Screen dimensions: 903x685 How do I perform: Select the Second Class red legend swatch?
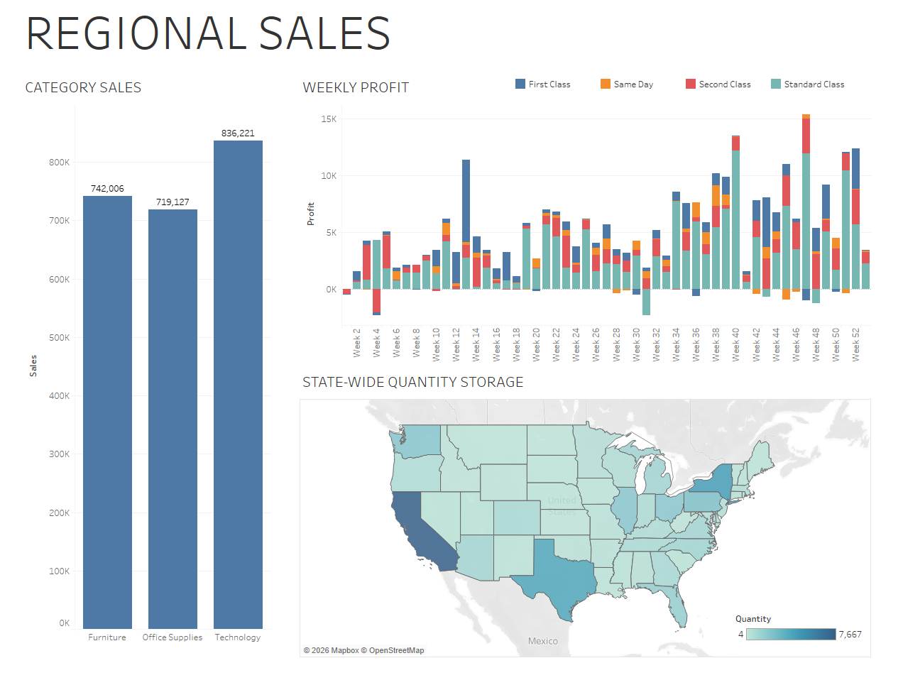(x=691, y=84)
